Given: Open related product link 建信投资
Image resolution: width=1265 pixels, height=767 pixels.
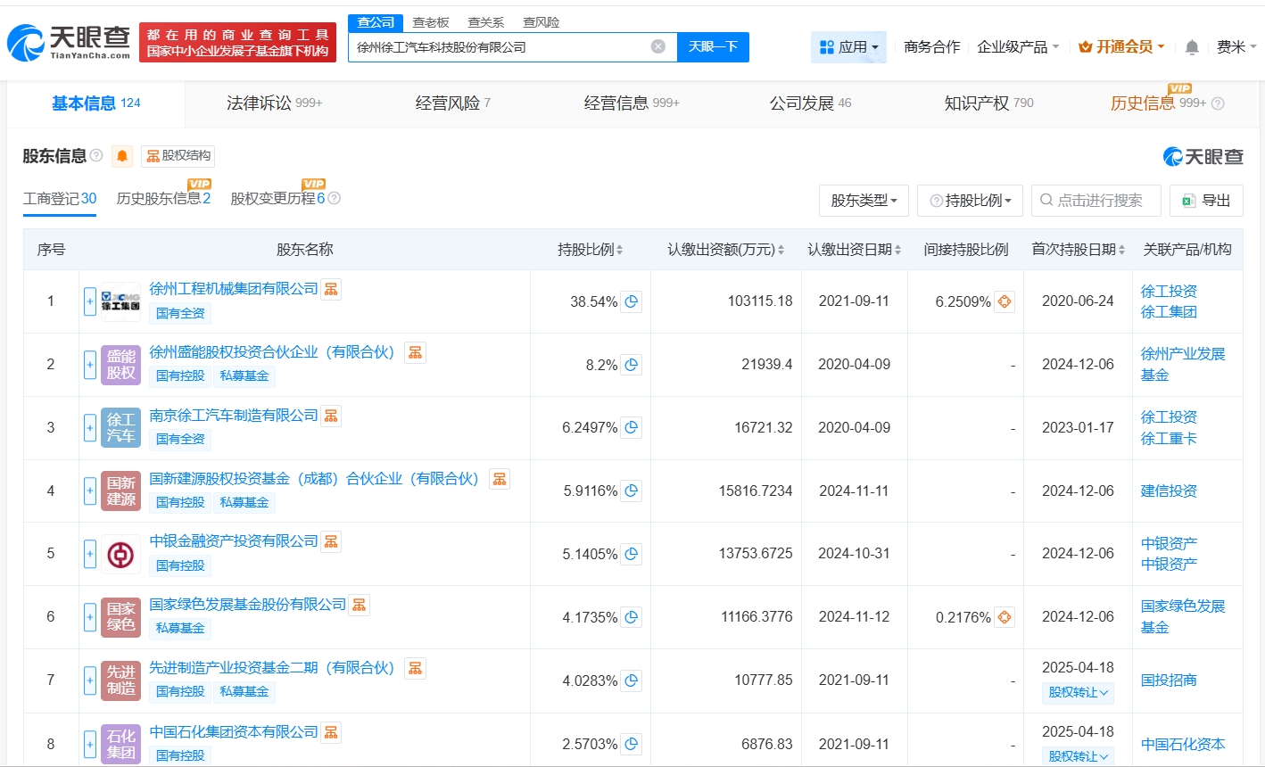Looking at the screenshot, I should (1169, 491).
